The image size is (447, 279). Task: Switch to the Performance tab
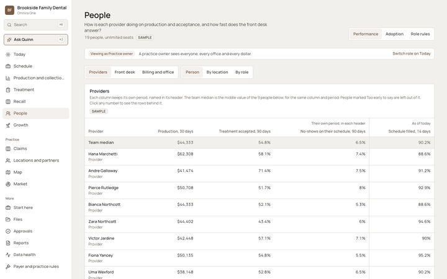(366, 34)
